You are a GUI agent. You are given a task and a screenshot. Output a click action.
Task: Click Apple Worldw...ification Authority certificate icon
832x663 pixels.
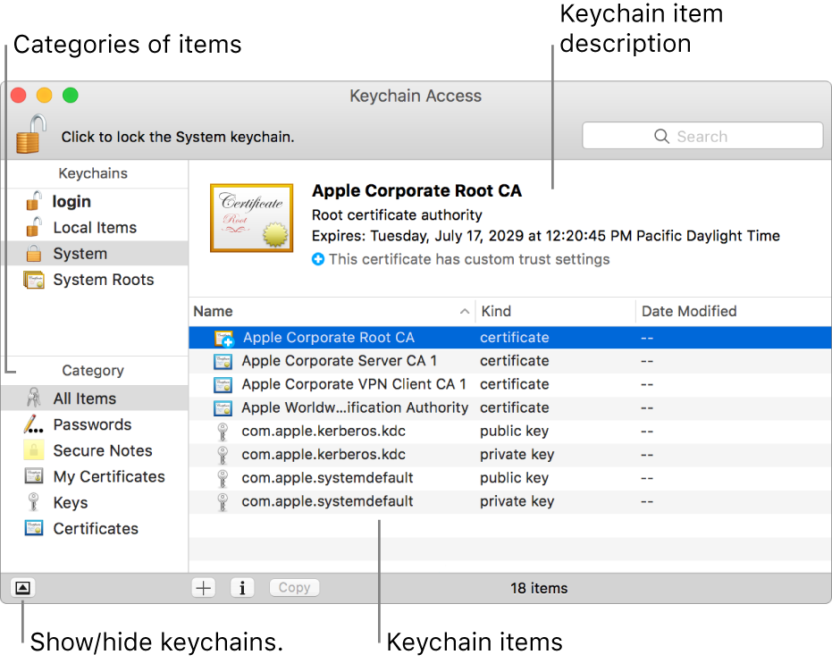pyautogui.click(x=223, y=407)
